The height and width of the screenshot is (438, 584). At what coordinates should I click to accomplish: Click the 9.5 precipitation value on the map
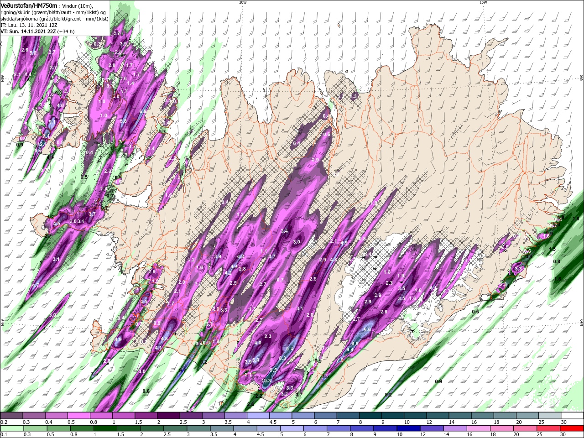pyautogui.click(x=273, y=370)
